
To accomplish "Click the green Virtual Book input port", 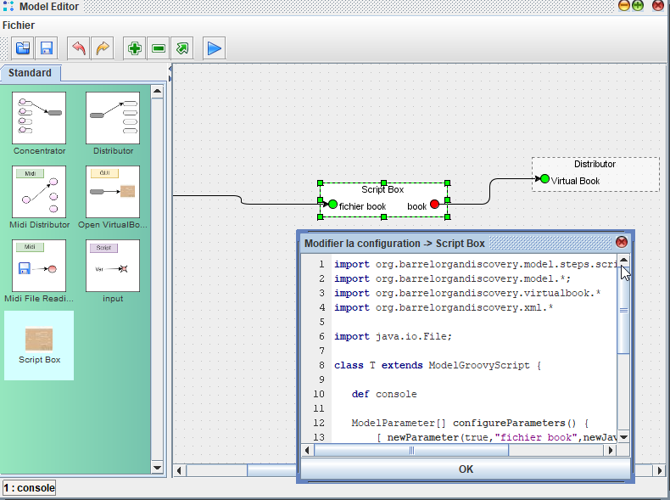I will point(544,179).
